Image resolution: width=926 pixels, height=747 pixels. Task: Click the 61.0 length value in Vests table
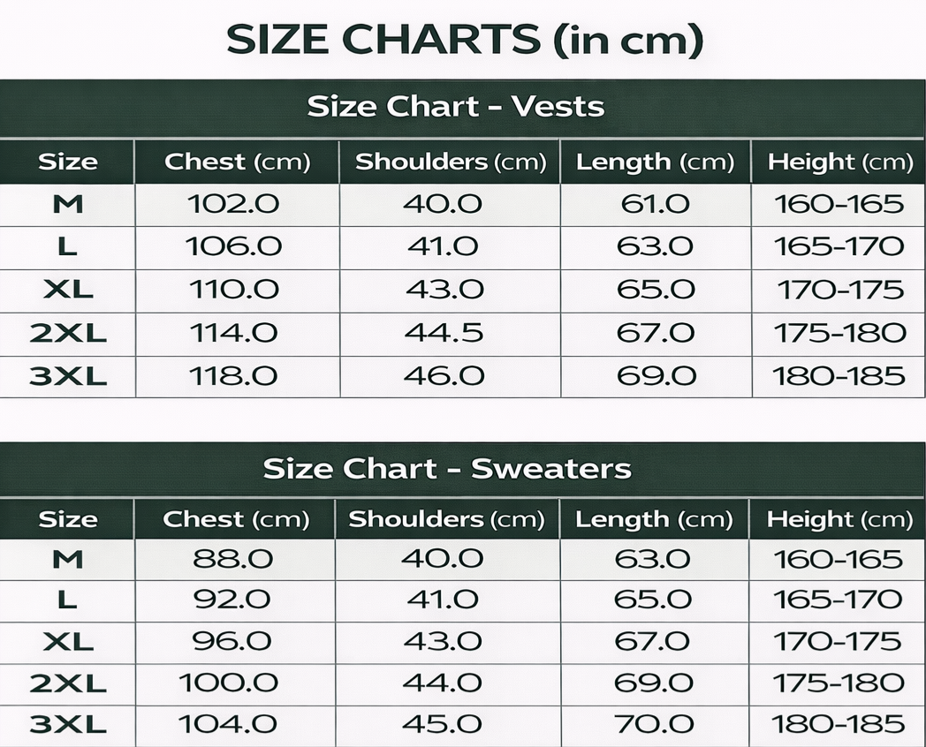coord(655,205)
